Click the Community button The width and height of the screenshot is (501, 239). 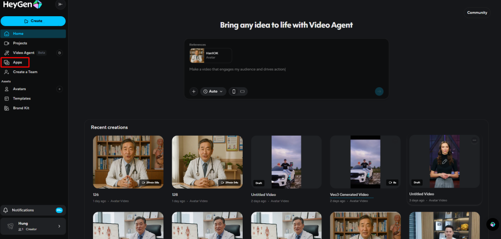point(477,13)
